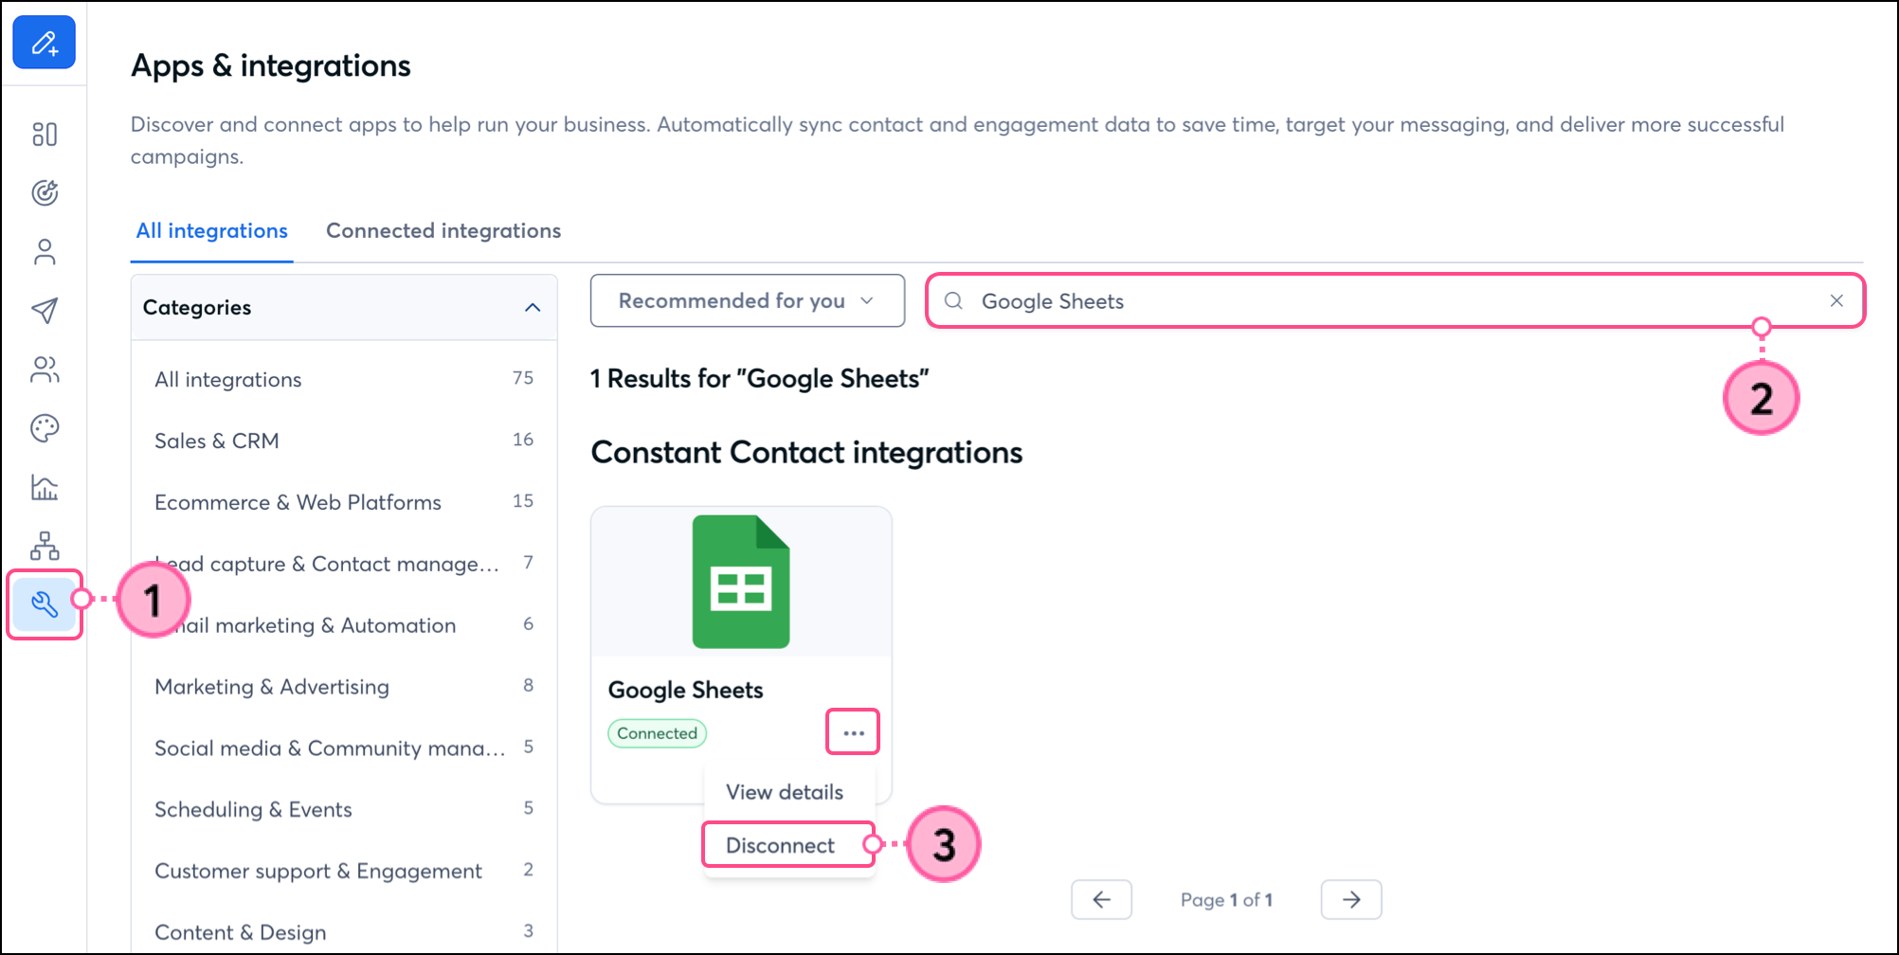Viewport: 1899px width, 955px height.
Task: Select Ecommerce & Web Platforms category
Action: point(344,502)
